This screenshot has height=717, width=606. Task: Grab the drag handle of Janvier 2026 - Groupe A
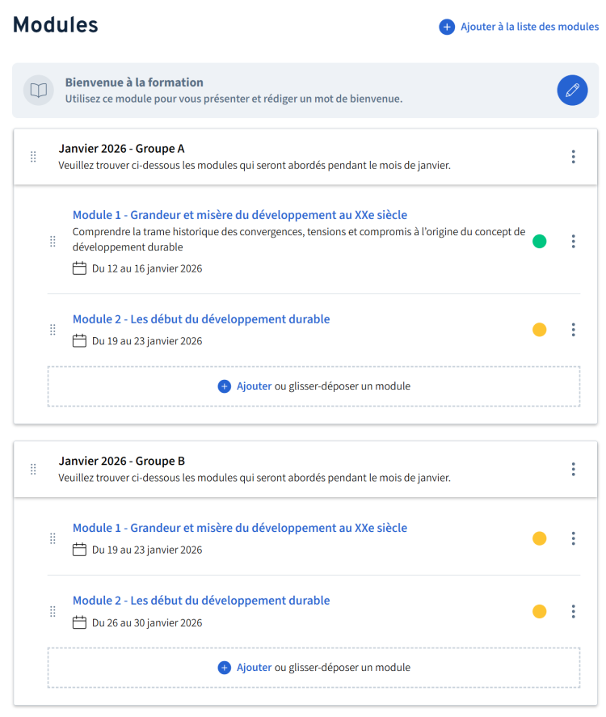[33, 157]
